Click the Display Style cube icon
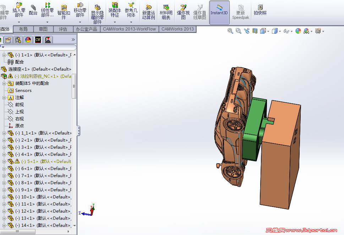 [274, 31]
